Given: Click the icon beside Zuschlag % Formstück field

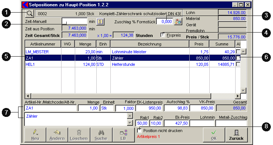Looking at the screenshot, I should (178, 21).
